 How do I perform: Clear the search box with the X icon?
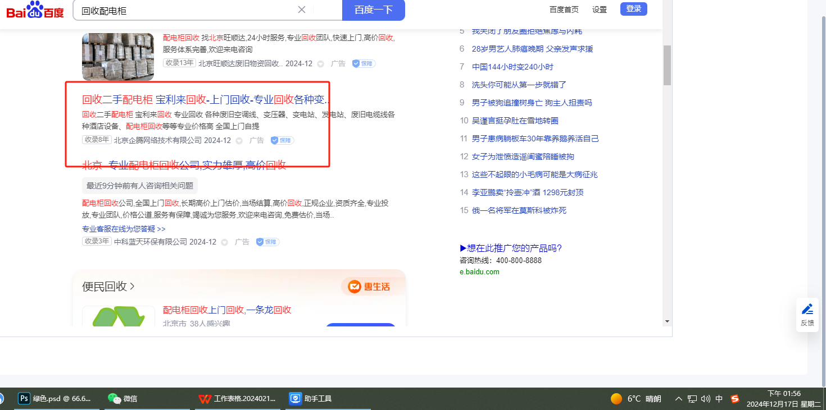pos(302,10)
